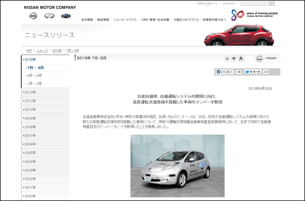The width and height of the screenshot is (305, 201).
Task: Click the red Juke banner image
Action: click(x=239, y=35)
